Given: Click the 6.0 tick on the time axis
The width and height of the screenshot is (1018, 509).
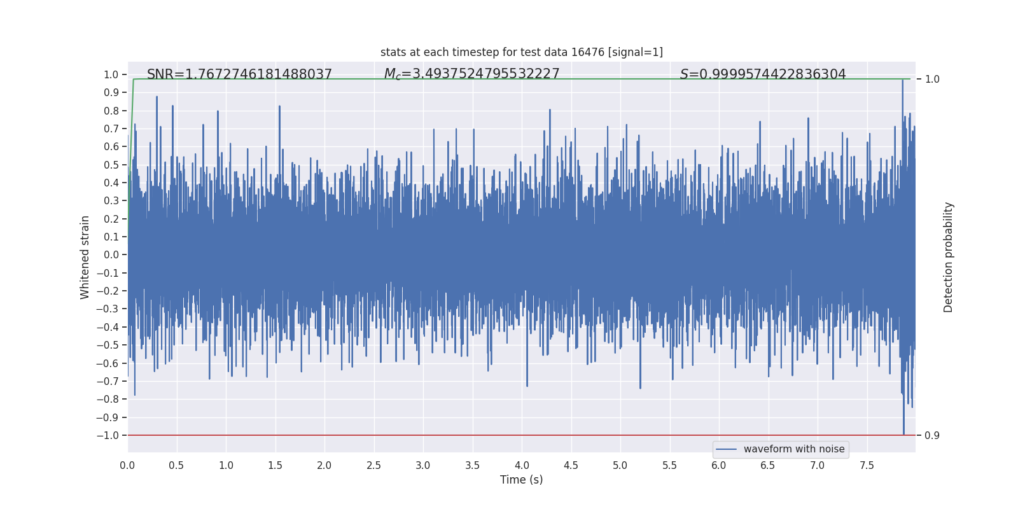Looking at the screenshot, I should point(718,465).
